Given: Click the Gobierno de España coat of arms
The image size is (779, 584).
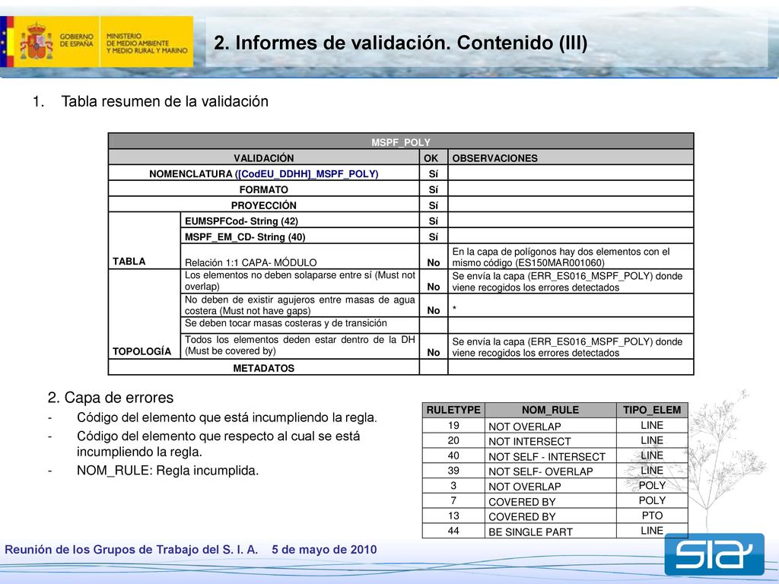Looking at the screenshot, I should pyautogui.click(x=37, y=42).
